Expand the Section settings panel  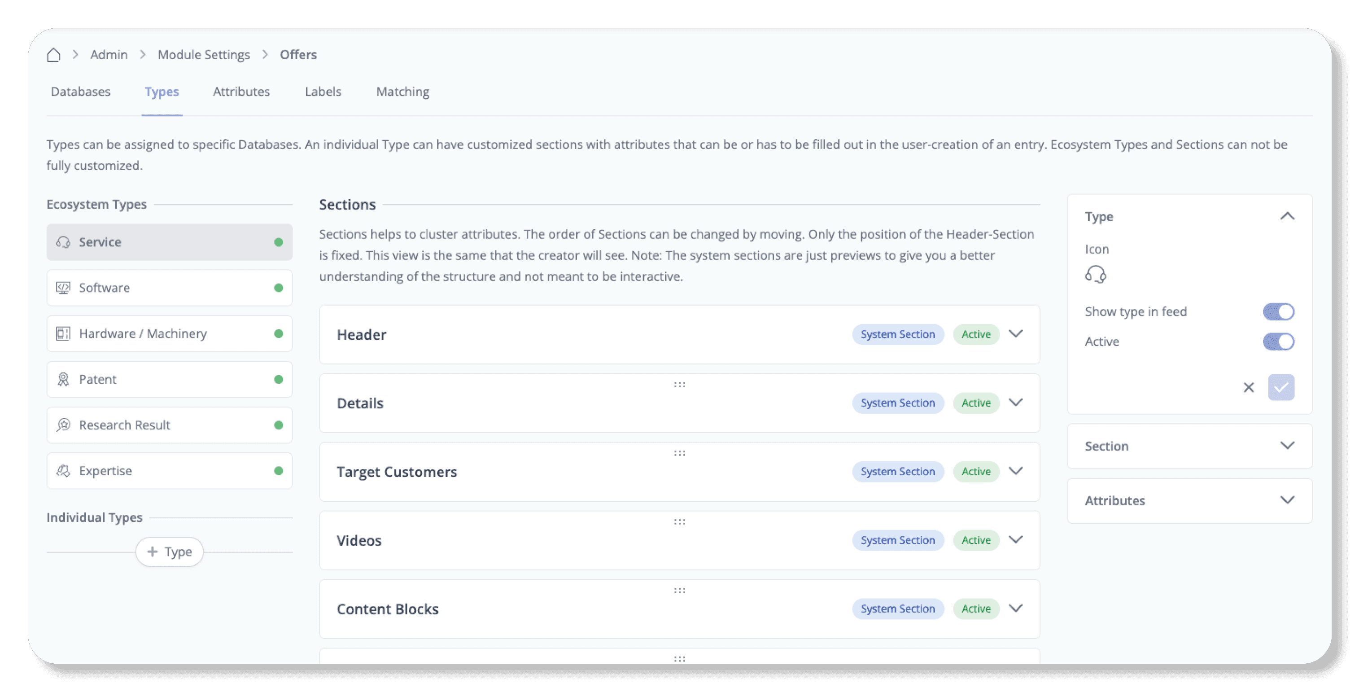(1287, 446)
